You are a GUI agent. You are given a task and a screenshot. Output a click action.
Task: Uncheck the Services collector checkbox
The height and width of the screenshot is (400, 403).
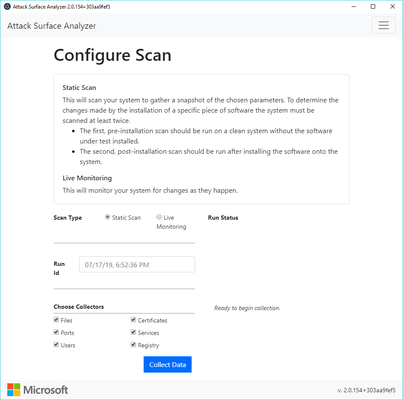click(133, 332)
